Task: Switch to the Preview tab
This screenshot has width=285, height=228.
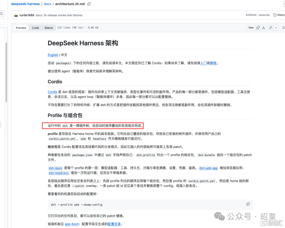Action: pos(21,28)
